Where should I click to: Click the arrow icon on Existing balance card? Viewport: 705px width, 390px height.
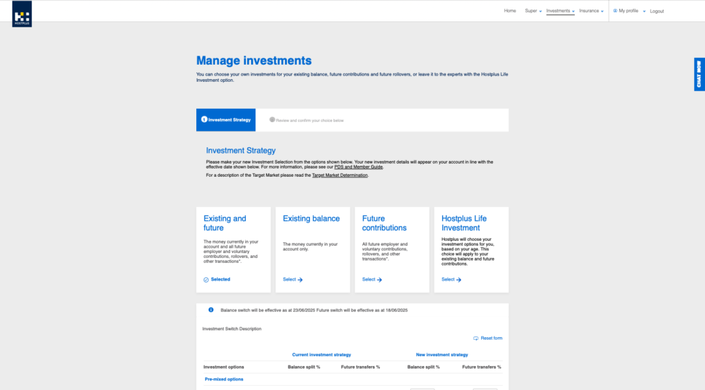coord(300,280)
